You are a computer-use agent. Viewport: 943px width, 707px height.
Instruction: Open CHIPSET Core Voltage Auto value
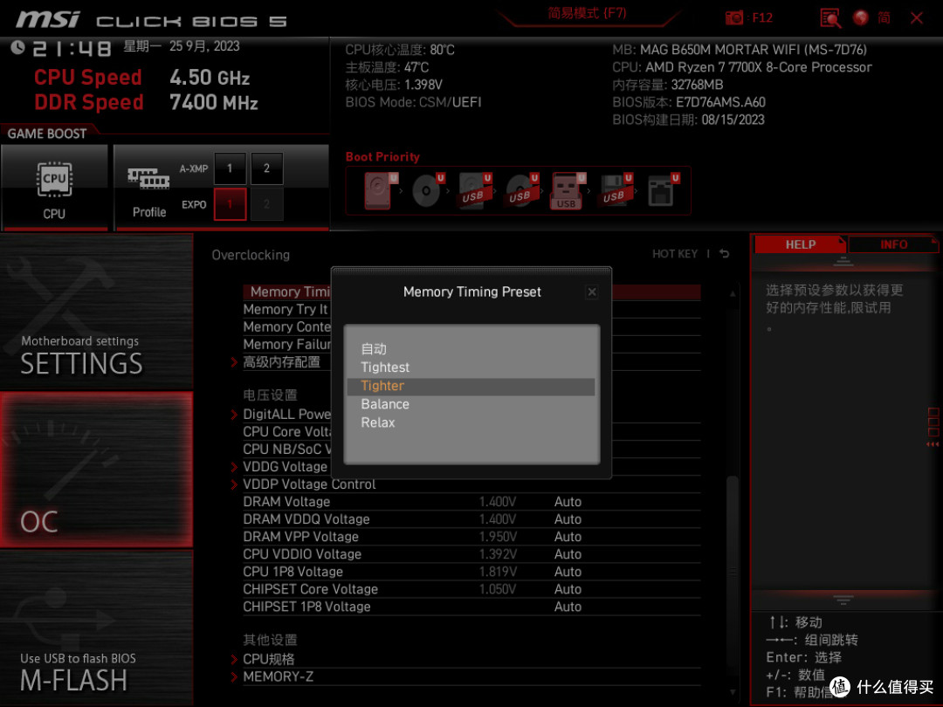(568, 589)
